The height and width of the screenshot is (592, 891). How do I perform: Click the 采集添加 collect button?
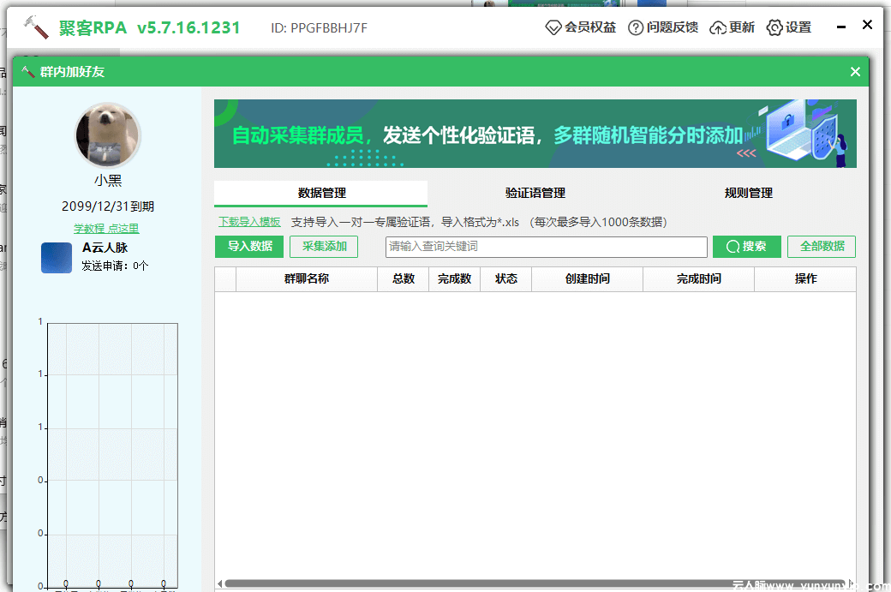[323, 247]
